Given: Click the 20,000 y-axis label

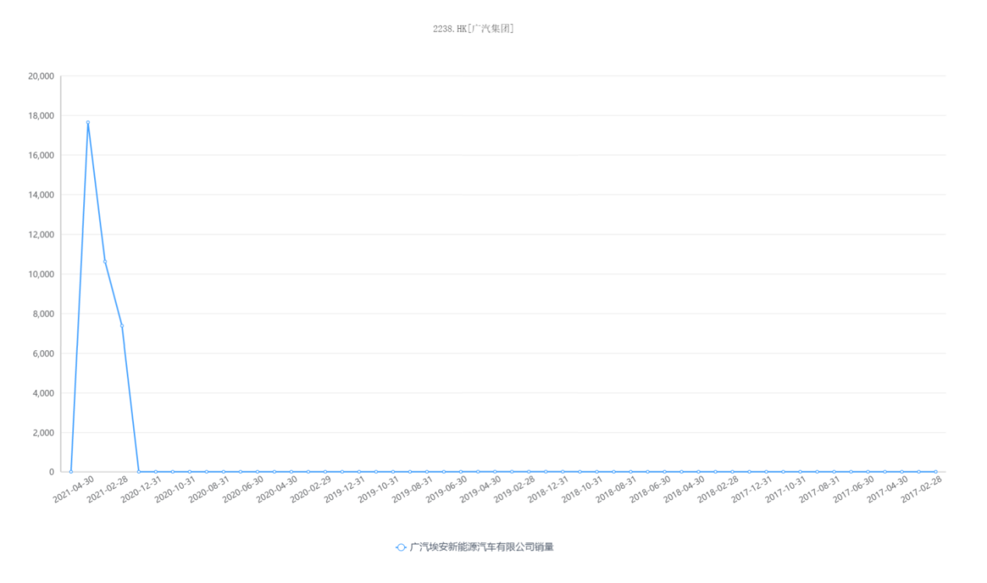Looking at the screenshot, I should pos(40,76).
